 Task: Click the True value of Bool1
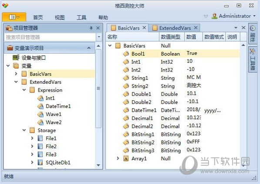[x=192, y=53]
